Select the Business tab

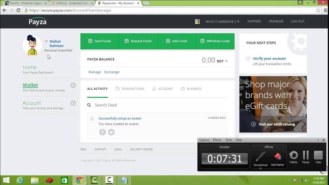coord(191,89)
